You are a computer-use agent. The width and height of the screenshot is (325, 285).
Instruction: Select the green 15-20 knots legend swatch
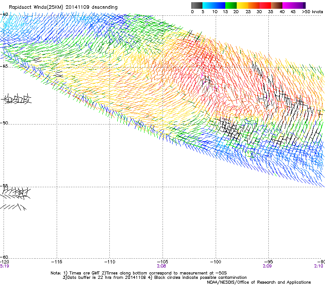(x=231, y=5)
